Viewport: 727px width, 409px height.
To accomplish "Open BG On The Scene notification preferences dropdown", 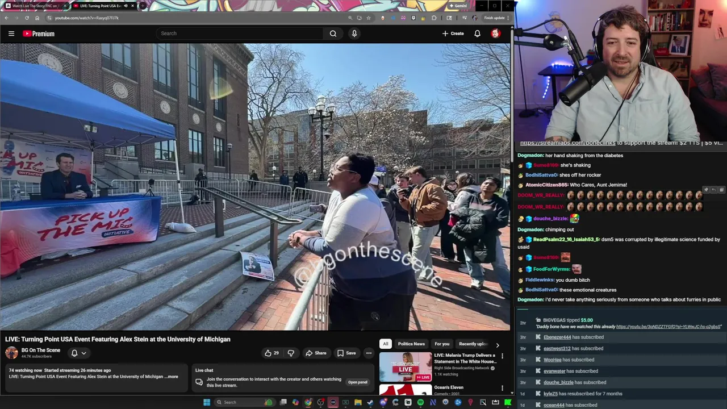I will pyautogui.click(x=78, y=353).
